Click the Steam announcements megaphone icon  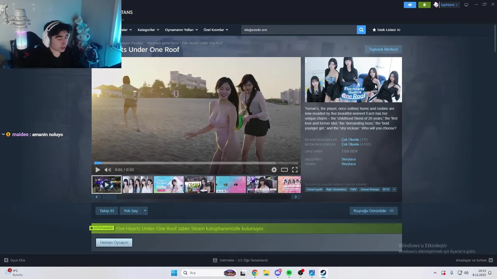coord(410,5)
